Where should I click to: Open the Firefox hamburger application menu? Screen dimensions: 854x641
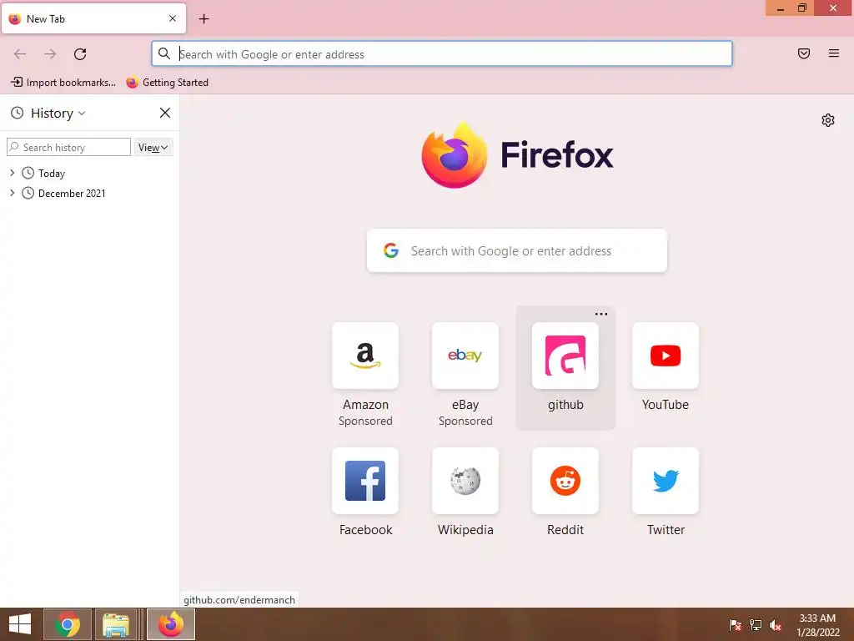pos(833,53)
